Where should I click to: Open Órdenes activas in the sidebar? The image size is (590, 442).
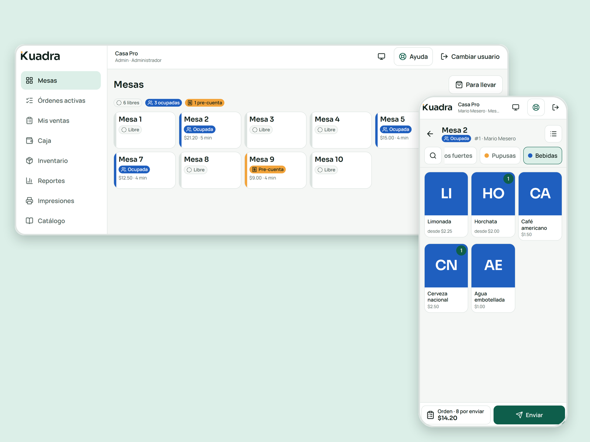point(61,101)
